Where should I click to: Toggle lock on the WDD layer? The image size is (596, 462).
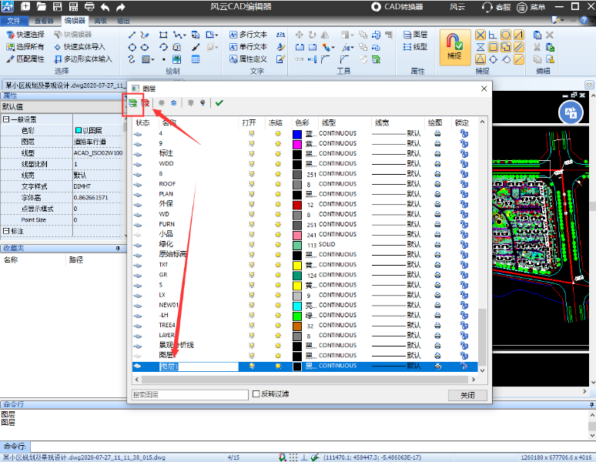click(464, 163)
